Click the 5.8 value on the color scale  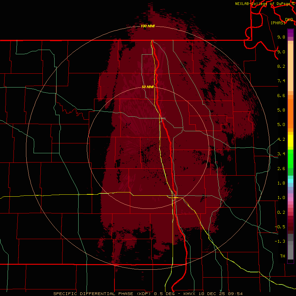tap(281, 110)
